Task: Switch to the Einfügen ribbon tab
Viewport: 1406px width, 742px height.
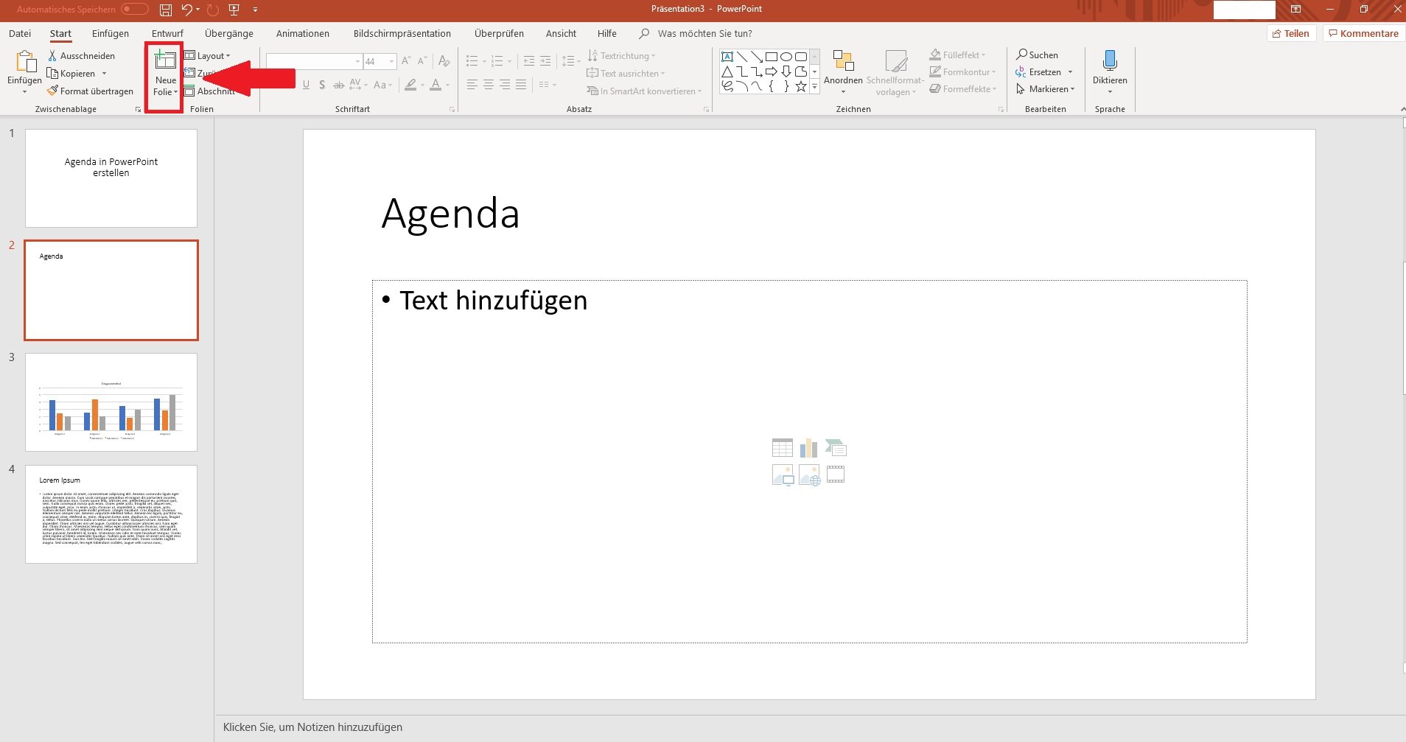Action: pyautogui.click(x=111, y=33)
